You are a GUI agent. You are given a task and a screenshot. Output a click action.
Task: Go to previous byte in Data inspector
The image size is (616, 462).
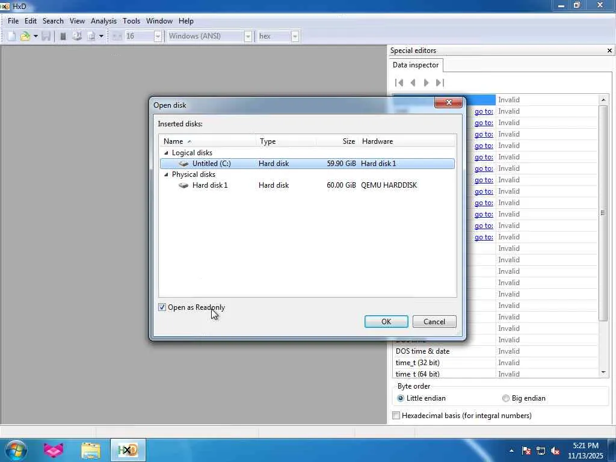413,82
